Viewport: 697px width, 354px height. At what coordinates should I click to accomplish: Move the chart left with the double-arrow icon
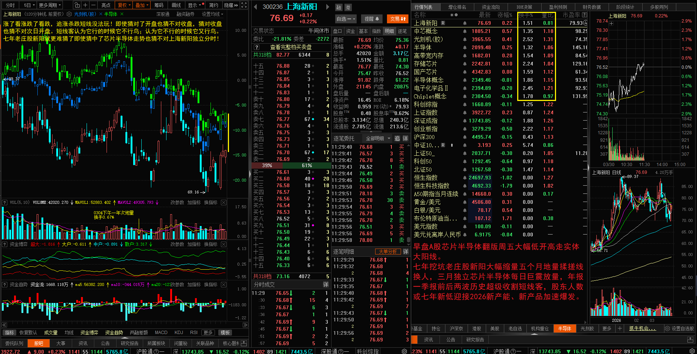click(4, 325)
